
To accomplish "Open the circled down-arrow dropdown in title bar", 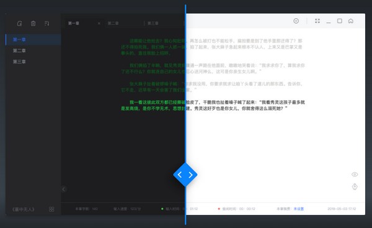I will pos(296,21).
